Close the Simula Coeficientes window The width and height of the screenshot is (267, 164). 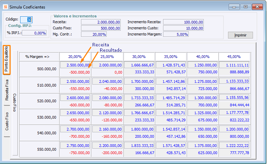257,7
